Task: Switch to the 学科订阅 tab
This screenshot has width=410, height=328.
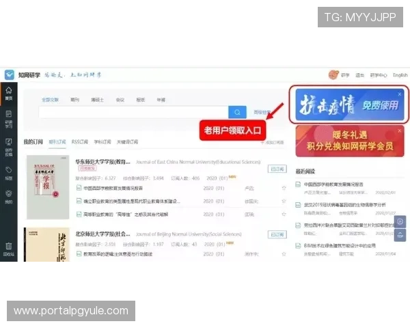Action: click(102, 141)
